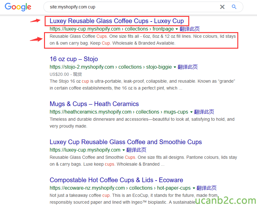Open the luxey-cup.myshopify.com homepage URL
Image resolution: width=257 pixels, height=209 pixels.
pos(85,150)
